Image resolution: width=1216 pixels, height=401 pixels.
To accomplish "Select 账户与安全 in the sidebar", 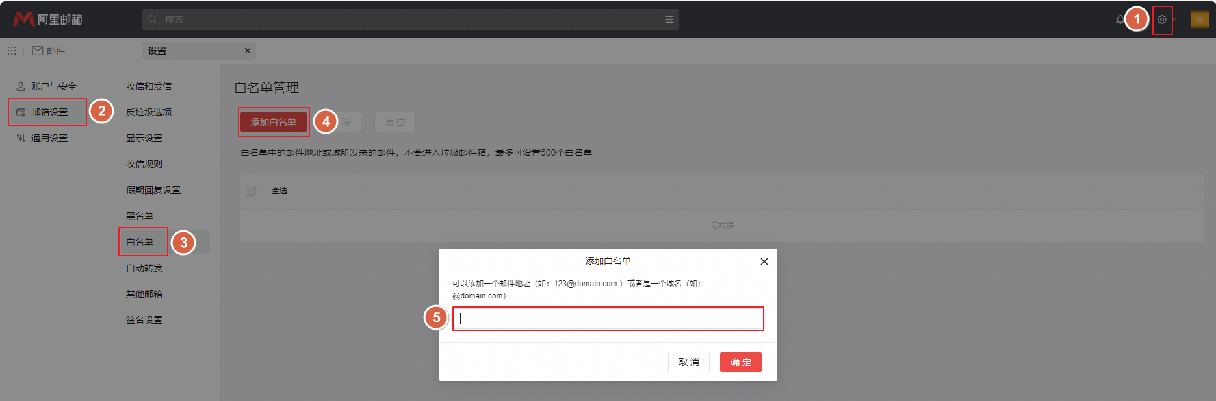I will pos(53,86).
